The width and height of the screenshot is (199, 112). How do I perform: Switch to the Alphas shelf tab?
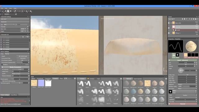click(x=33, y=79)
